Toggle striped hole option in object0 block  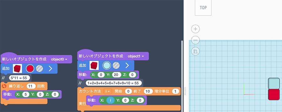39,68
